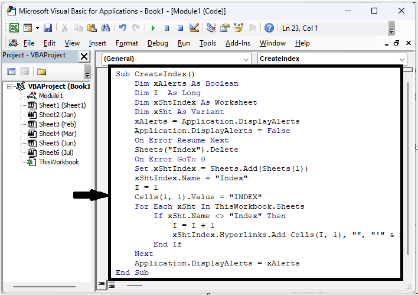418x295 pixels.
Task: Switch to Microsoft Excel view icon
Action: tap(14, 28)
